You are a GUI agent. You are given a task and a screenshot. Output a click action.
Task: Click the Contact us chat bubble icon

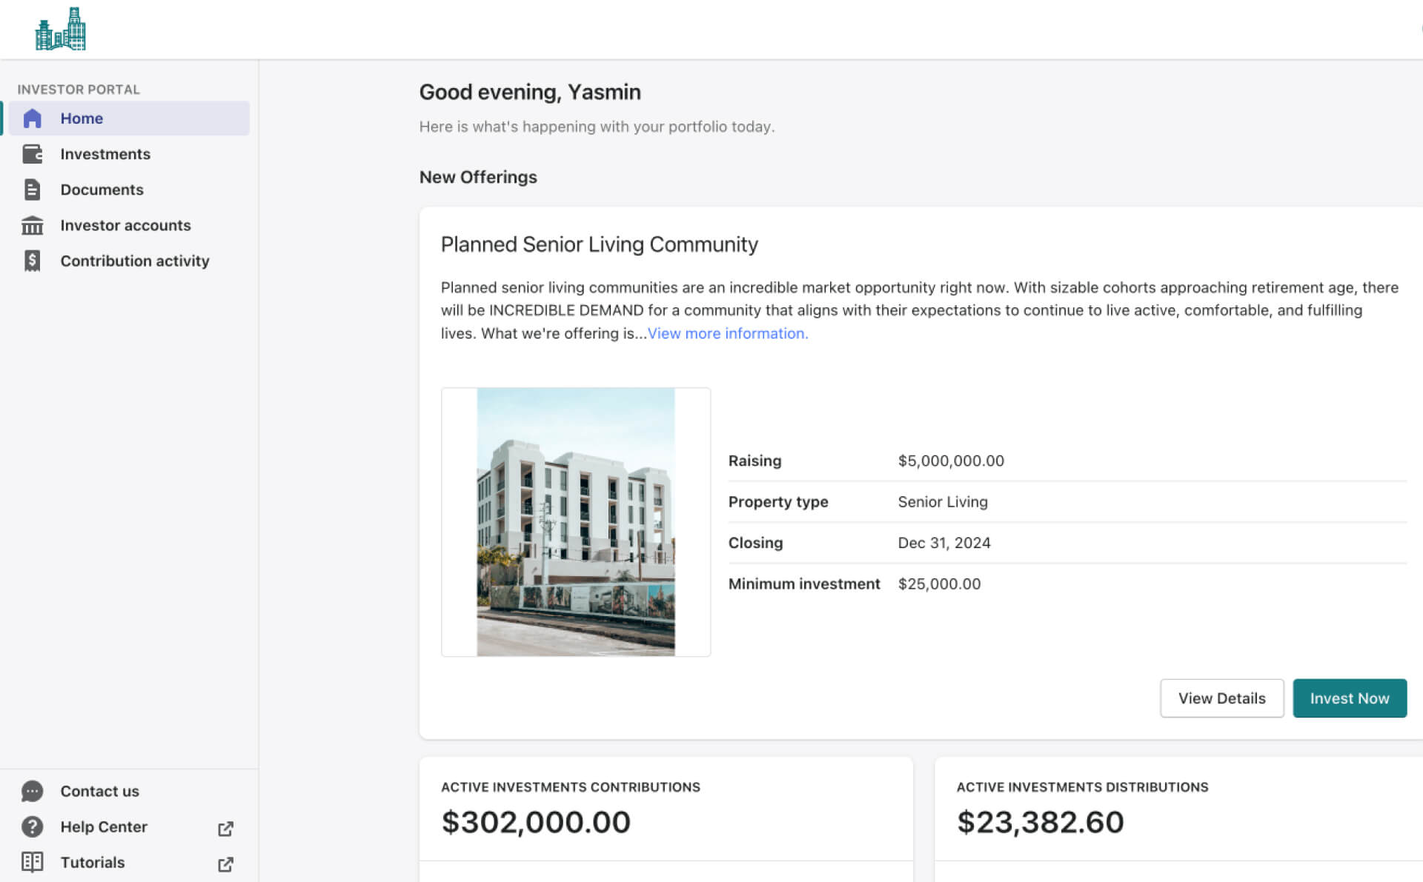click(32, 791)
